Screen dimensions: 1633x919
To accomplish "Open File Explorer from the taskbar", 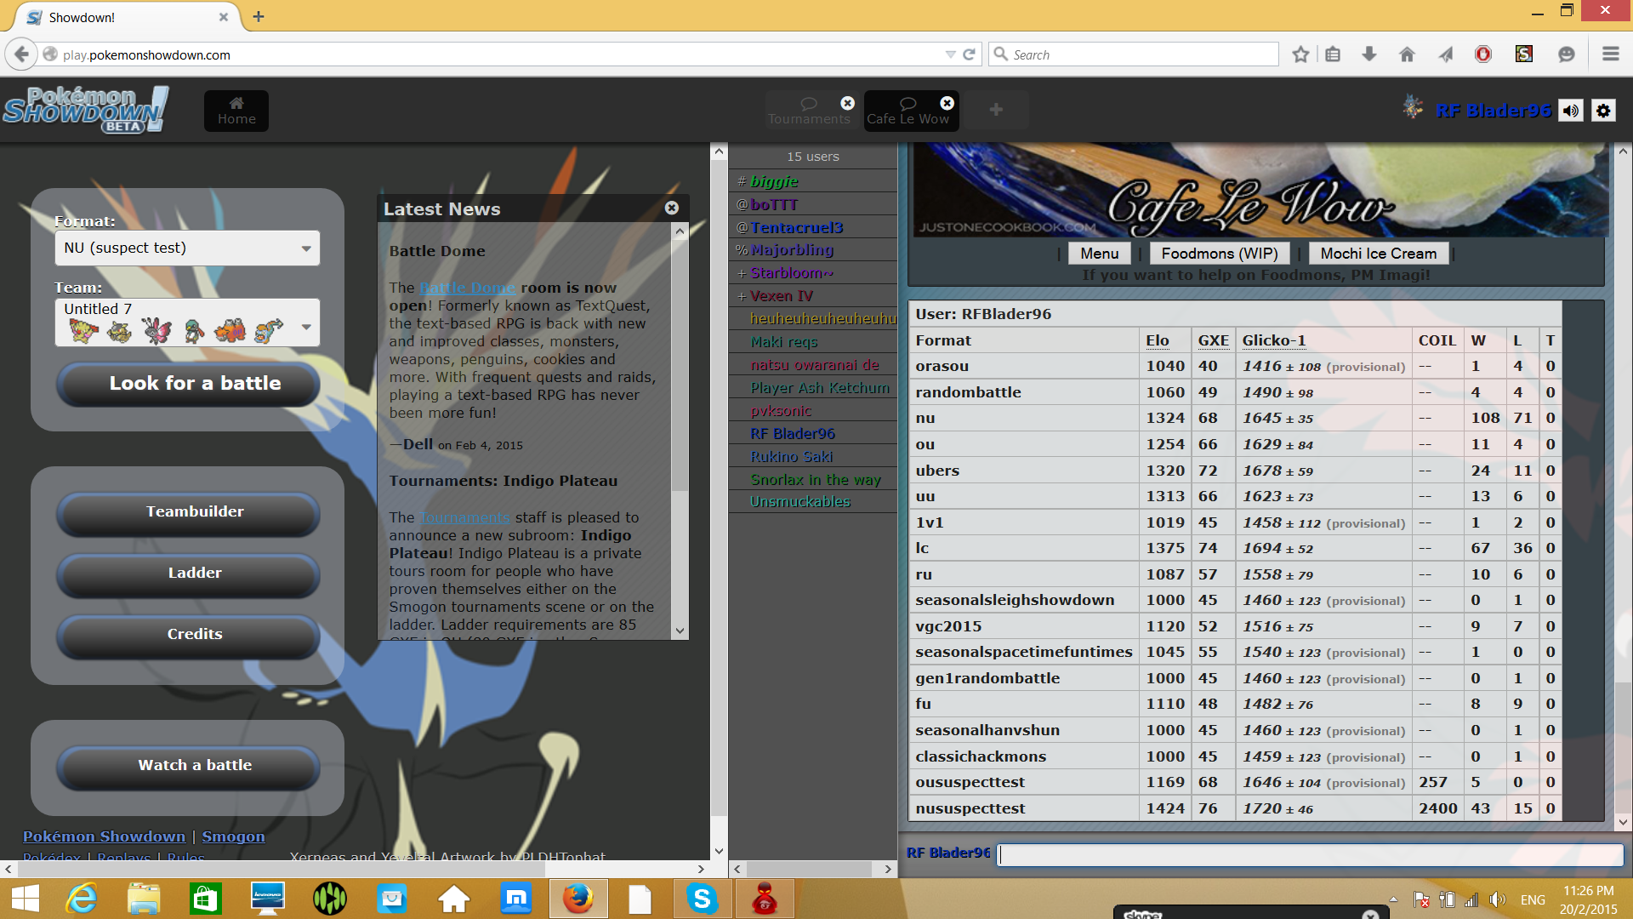I will 144,899.
